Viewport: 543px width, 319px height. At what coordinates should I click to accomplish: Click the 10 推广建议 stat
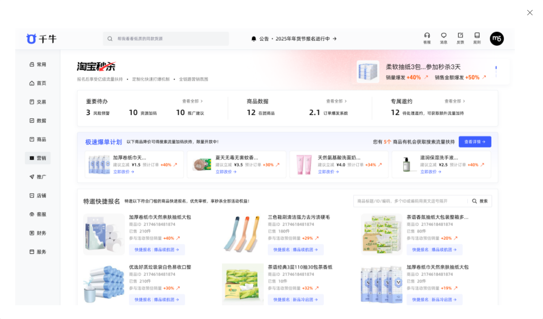coord(190,113)
